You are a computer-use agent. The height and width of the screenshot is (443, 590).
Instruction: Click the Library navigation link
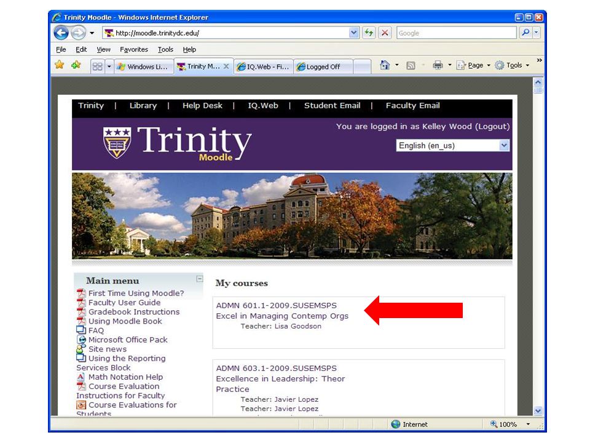coord(143,105)
